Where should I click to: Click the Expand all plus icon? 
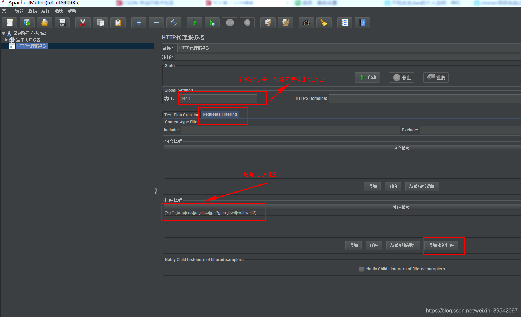pos(139,23)
